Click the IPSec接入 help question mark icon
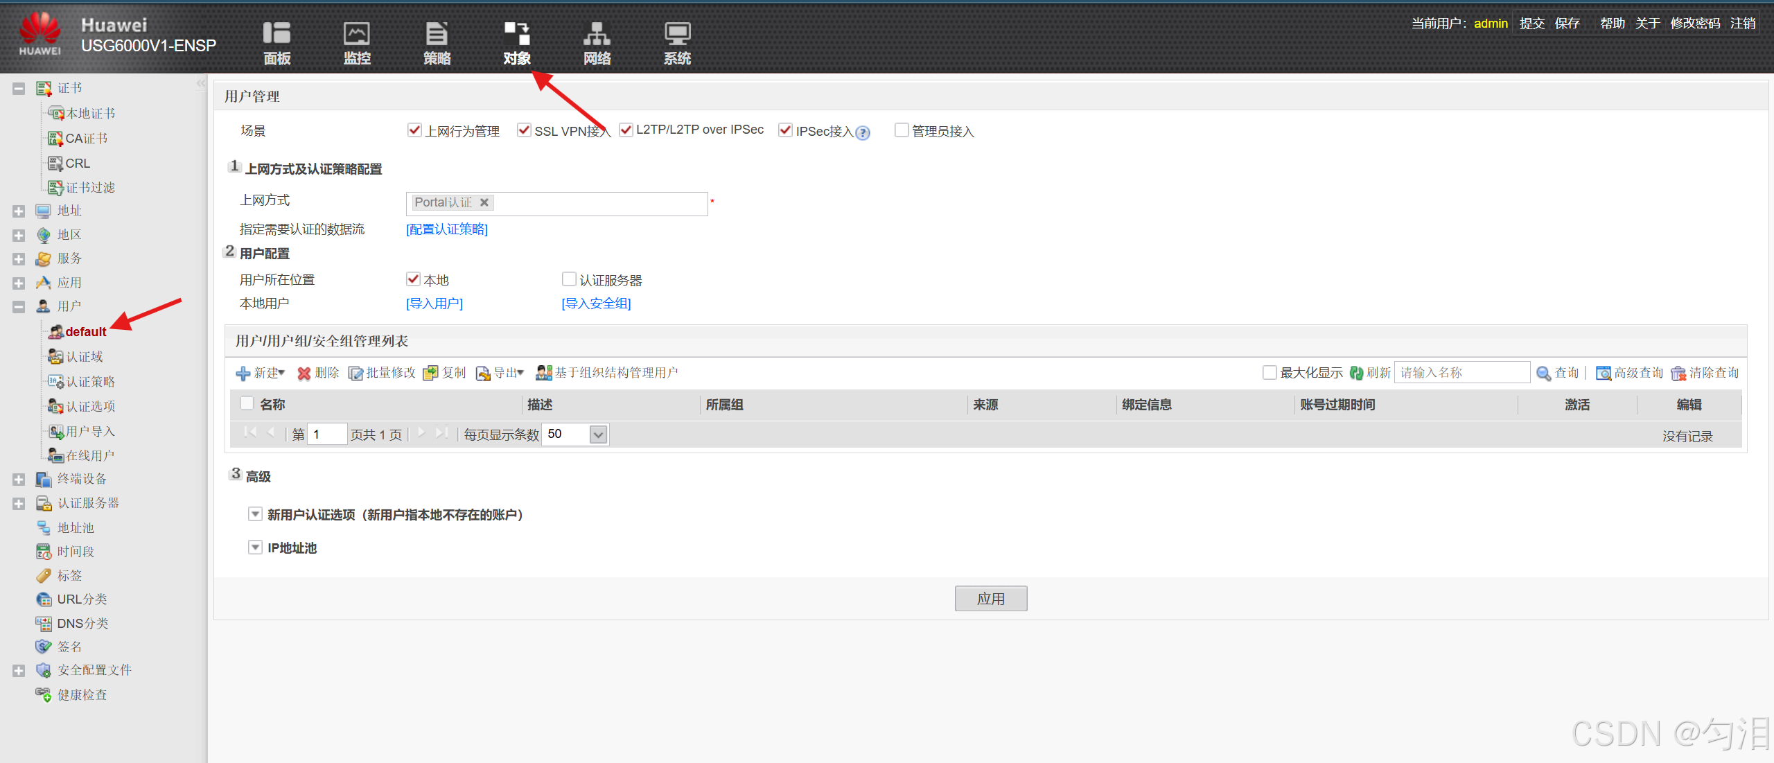The height and width of the screenshot is (763, 1774). [863, 132]
